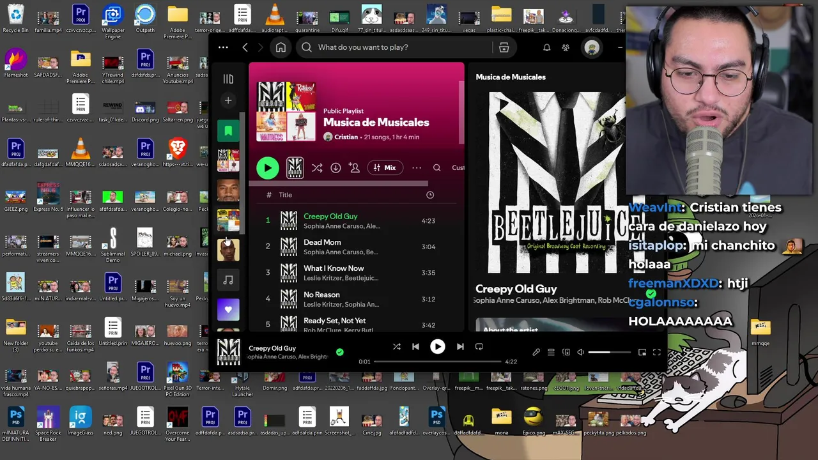Open Musica de Musicales in library sidebar

pos(228,160)
